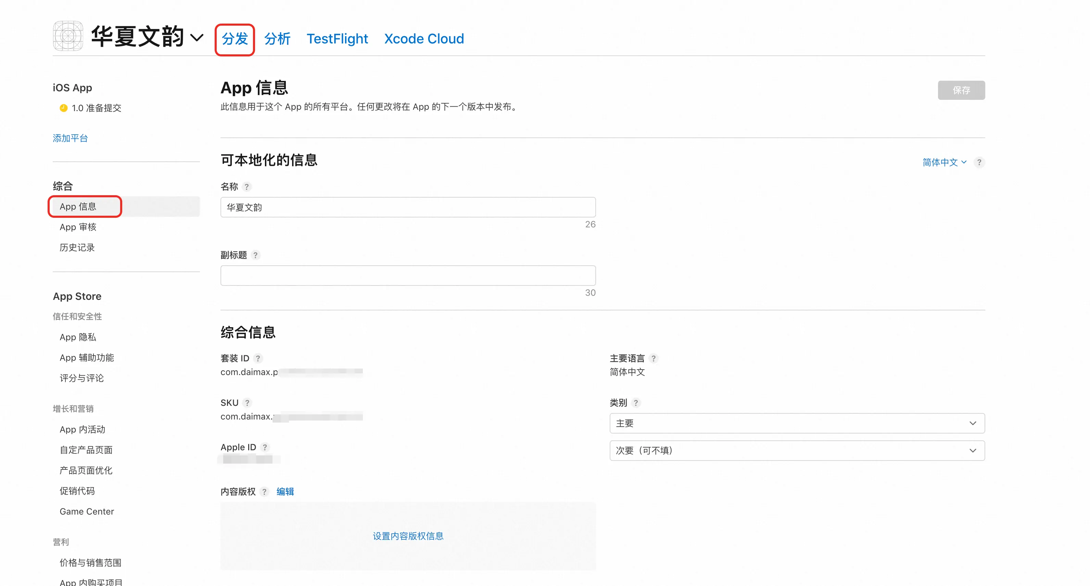The height and width of the screenshot is (586, 1090).
Task: Click the 华夏文韵 app title
Action: point(138,36)
